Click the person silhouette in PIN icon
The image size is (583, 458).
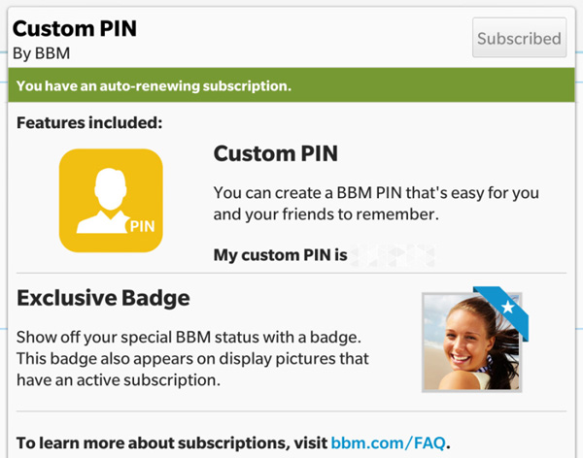point(101,201)
